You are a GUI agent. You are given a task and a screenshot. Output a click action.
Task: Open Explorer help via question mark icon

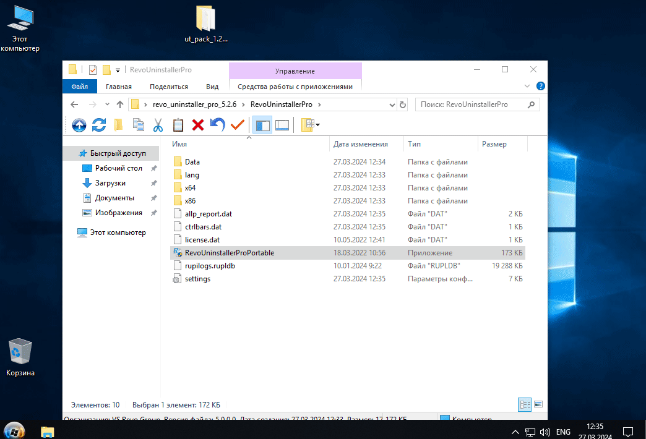coord(541,86)
